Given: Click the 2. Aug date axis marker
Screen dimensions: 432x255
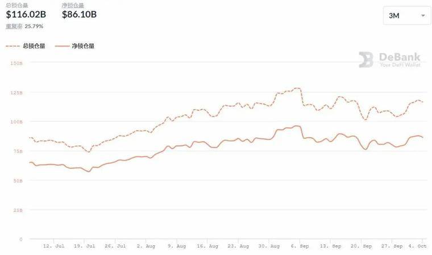Looking at the screenshot, I should [146, 246].
